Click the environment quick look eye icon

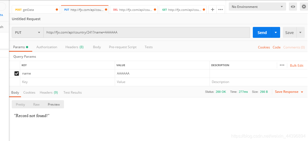tap(293, 7)
